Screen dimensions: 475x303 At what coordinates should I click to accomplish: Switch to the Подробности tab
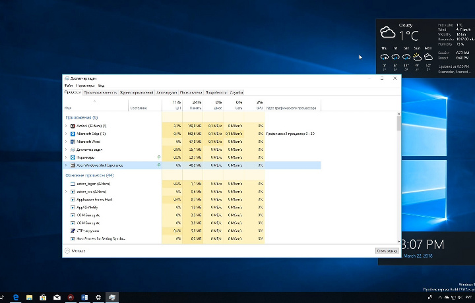coord(216,92)
